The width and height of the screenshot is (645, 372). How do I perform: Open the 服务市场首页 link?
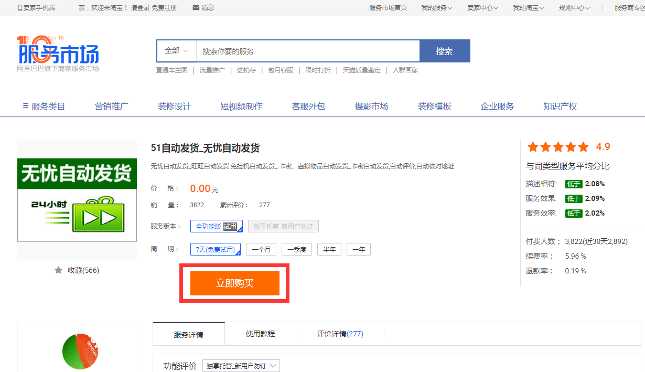pos(388,8)
